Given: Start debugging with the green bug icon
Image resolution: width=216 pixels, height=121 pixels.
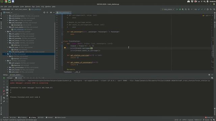Looking at the screenshot, I should (x=180, y=9).
